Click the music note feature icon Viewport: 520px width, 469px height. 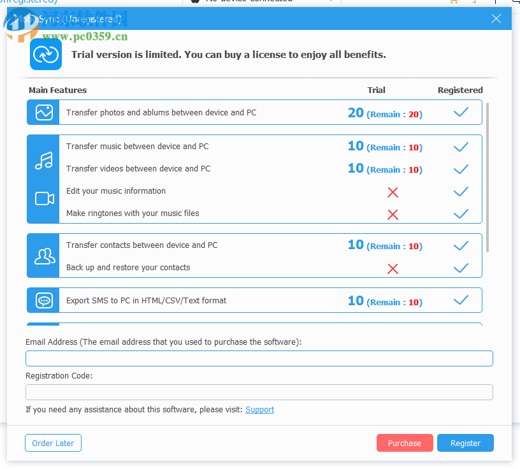(44, 161)
